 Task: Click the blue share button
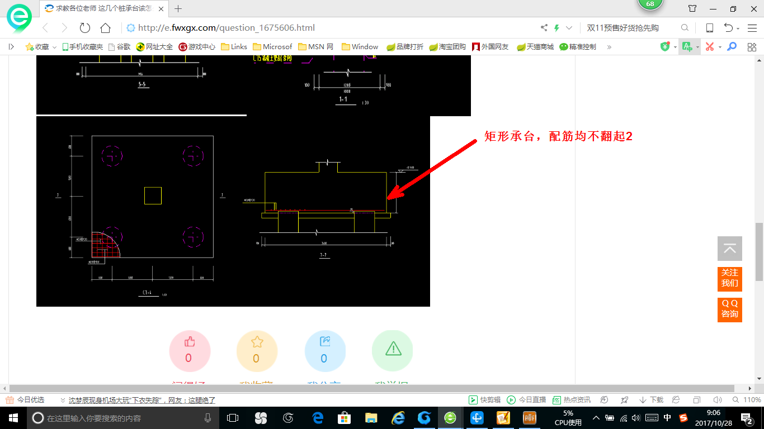pos(325,351)
